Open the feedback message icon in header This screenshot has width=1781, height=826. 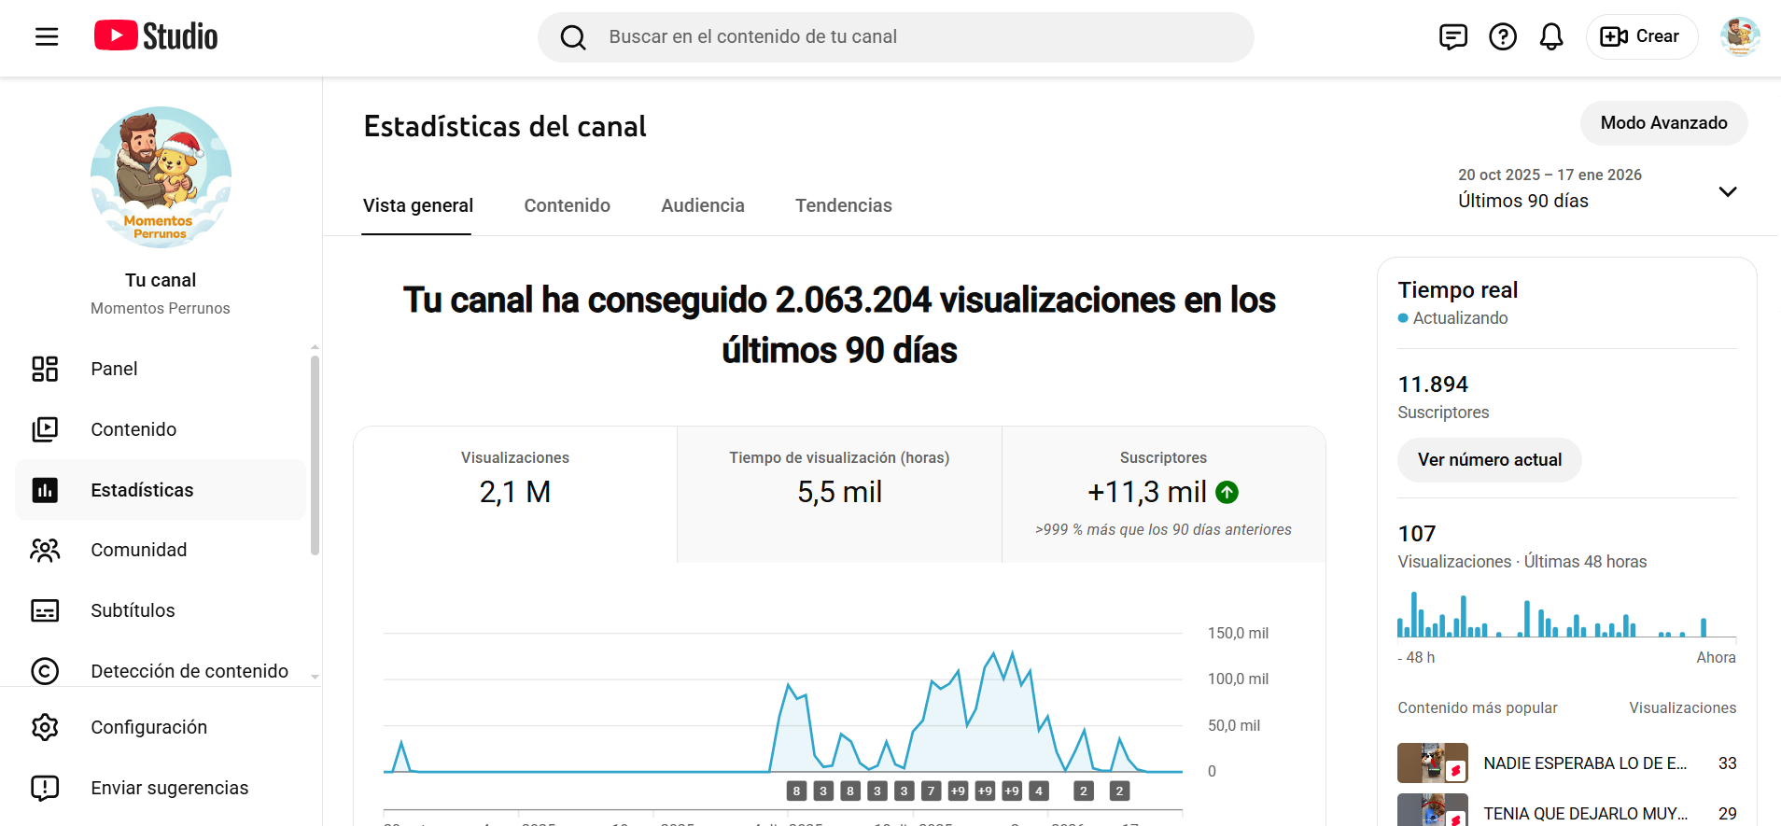1452,36
